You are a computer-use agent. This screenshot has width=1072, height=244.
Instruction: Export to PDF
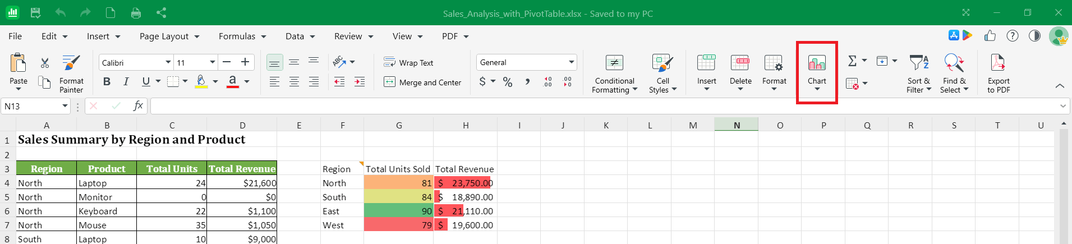(999, 74)
